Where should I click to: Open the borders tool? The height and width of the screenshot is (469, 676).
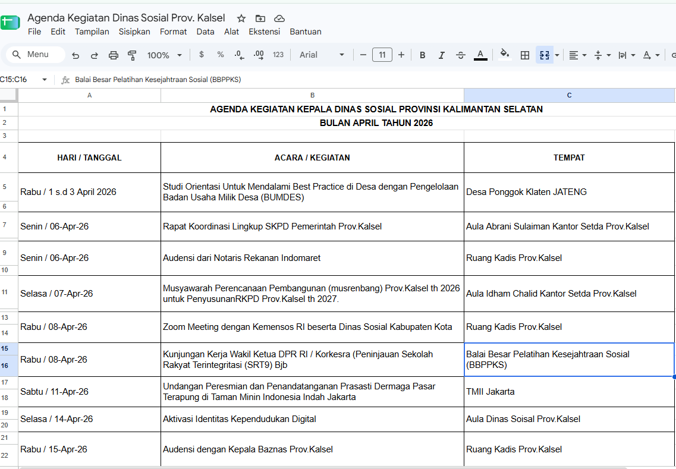click(524, 55)
